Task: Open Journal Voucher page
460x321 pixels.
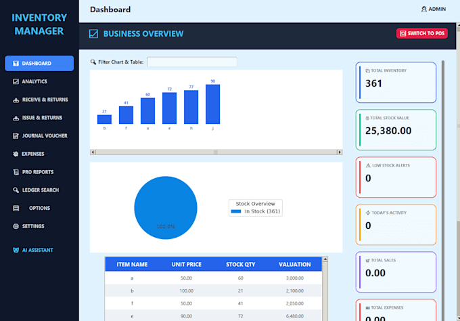Action: 39,136
